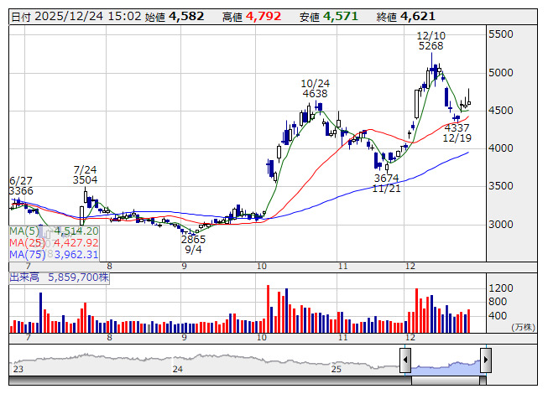Jump to year 23 in the overview timeline
The width and height of the screenshot is (548, 394).
[18, 369]
